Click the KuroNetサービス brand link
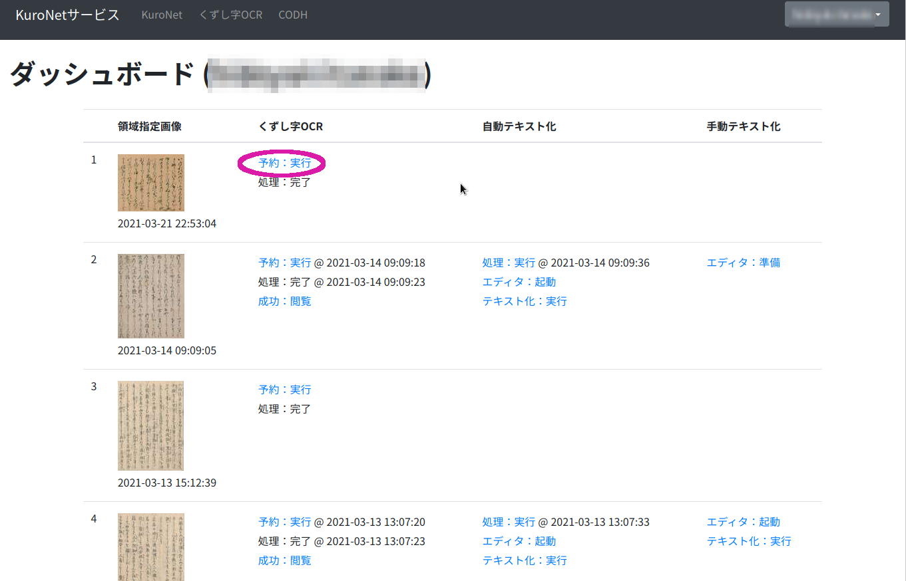This screenshot has height=581, width=906. (x=65, y=14)
